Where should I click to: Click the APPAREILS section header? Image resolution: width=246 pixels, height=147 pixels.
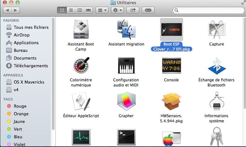(x=13, y=75)
